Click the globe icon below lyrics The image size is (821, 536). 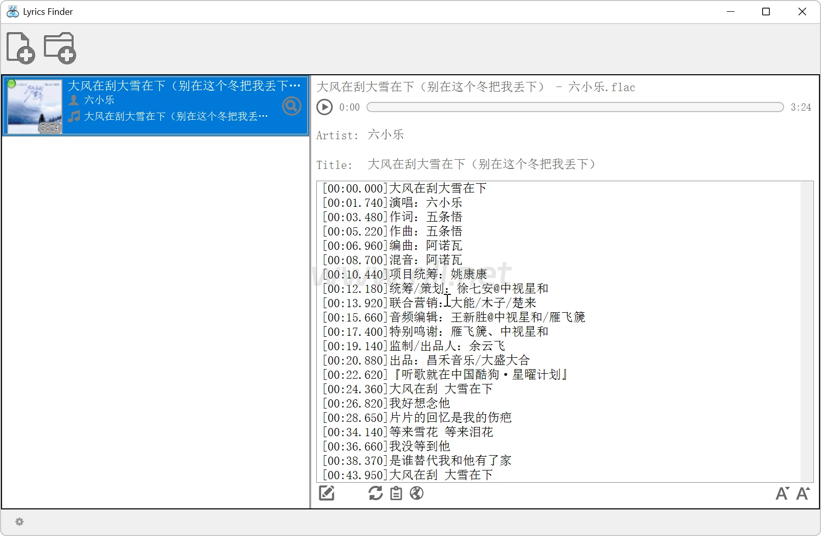point(417,493)
